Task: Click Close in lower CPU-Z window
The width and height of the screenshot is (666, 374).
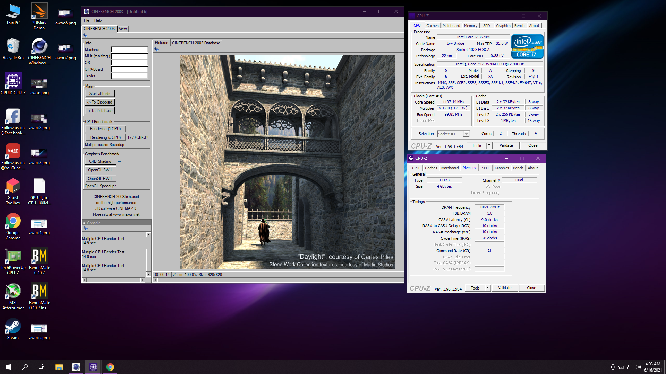Action: (x=531, y=288)
